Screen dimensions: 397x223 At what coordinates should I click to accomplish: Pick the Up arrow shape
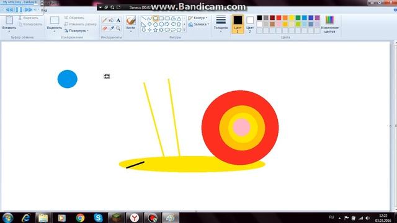179,24
